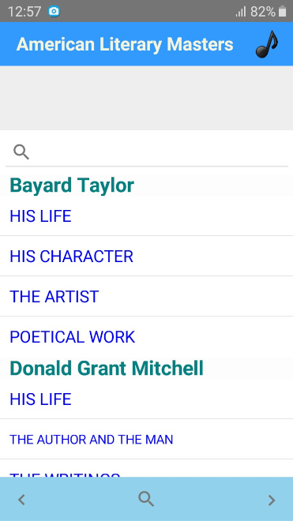Go to previous page with left chevron
The height and width of the screenshot is (521, 293).
[21, 500]
